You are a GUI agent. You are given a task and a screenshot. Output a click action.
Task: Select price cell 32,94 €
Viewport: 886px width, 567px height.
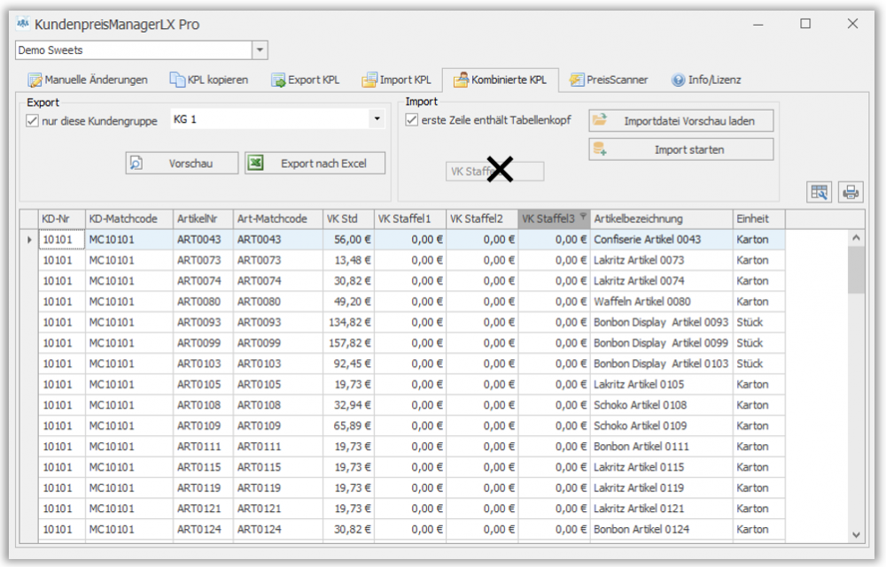348,405
